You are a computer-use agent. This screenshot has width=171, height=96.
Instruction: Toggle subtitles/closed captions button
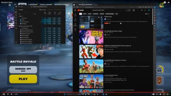157,94
